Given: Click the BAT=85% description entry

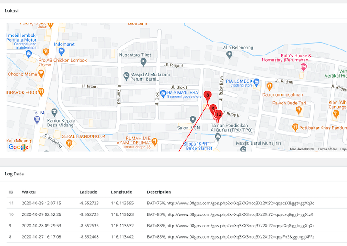Looking at the screenshot, I should pos(231,237).
